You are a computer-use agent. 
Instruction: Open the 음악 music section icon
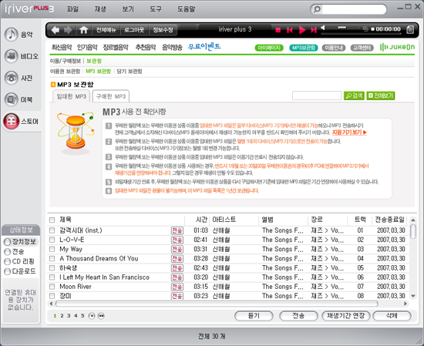pos(12,35)
